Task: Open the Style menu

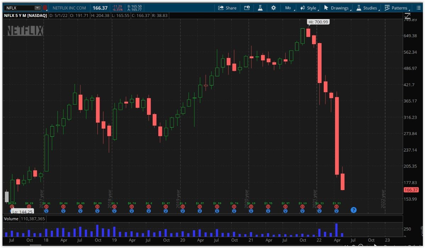Action: pos(309,8)
